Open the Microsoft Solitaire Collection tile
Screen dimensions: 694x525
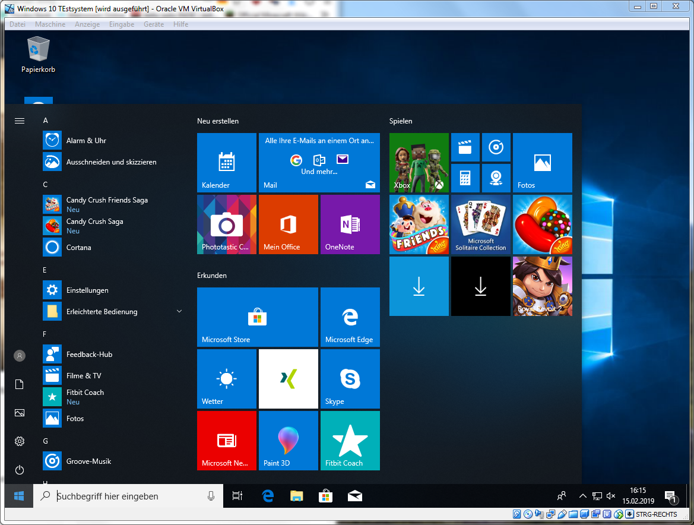[480, 224]
